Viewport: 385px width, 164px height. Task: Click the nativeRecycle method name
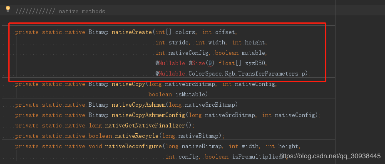(137, 136)
